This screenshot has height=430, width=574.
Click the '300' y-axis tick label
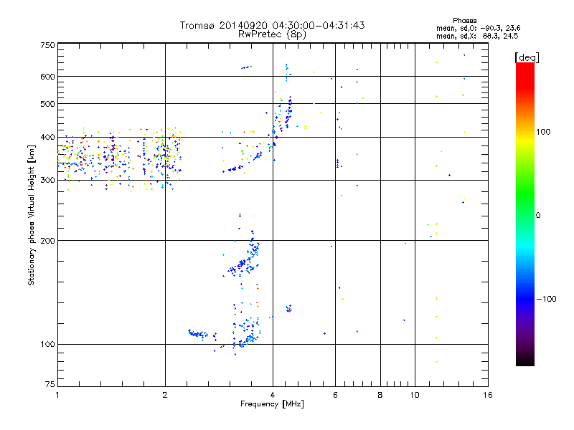47,181
